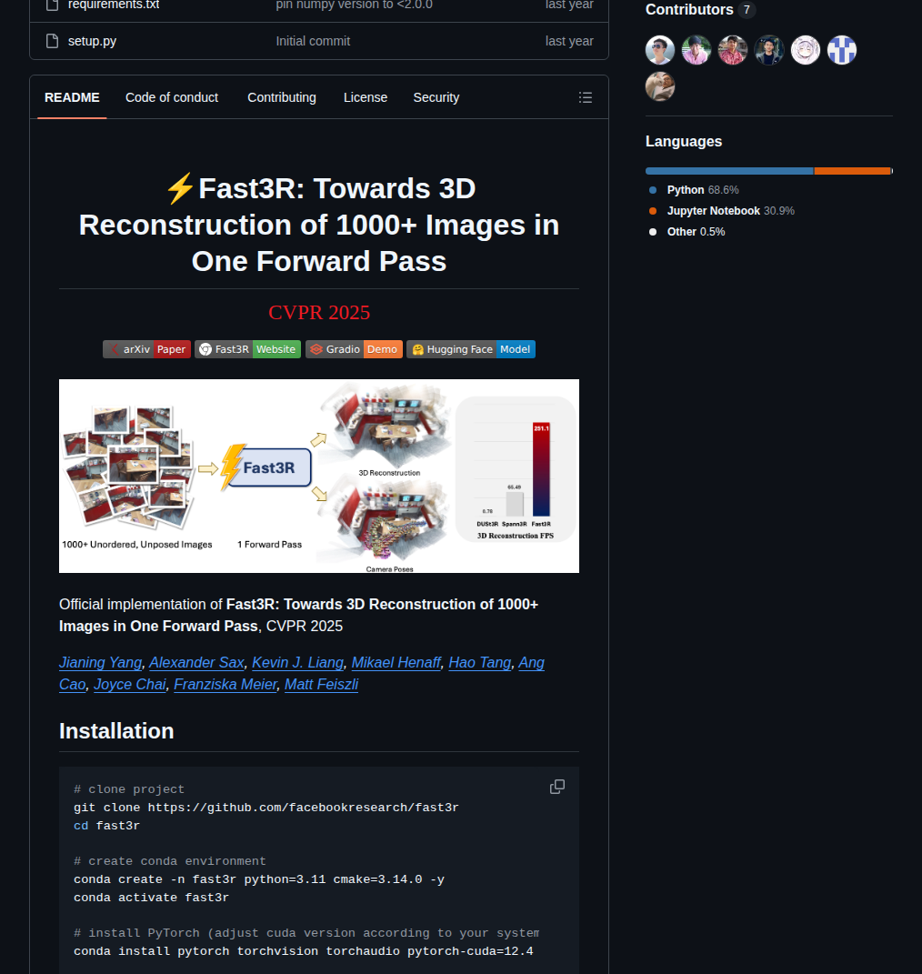922x974 pixels.
Task: Click the 'cd fast3r' command line
Action: coord(106,826)
